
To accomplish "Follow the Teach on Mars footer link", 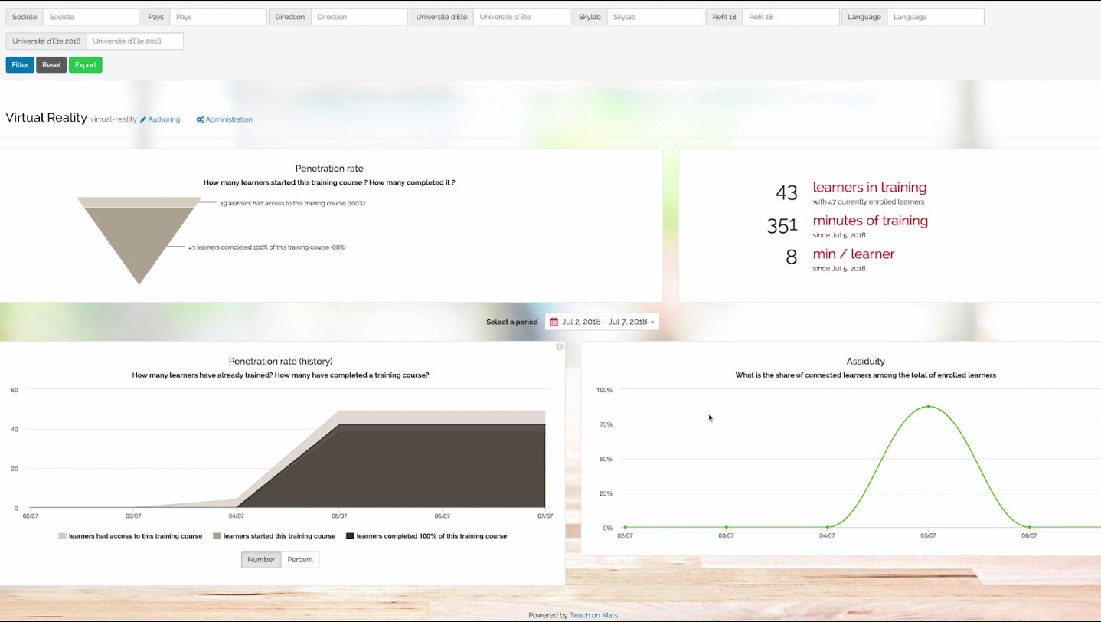I will pyautogui.click(x=593, y=615).
